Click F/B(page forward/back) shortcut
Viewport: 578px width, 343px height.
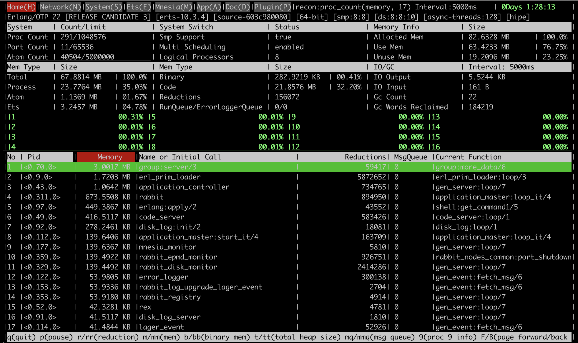[524, 337]
